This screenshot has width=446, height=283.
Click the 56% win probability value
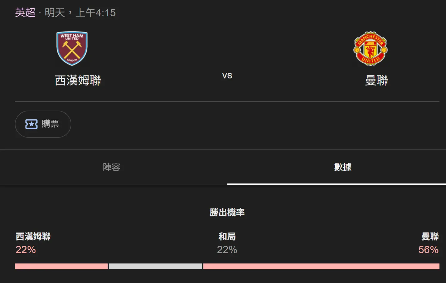pyautogui.click(x=428, y=250)
